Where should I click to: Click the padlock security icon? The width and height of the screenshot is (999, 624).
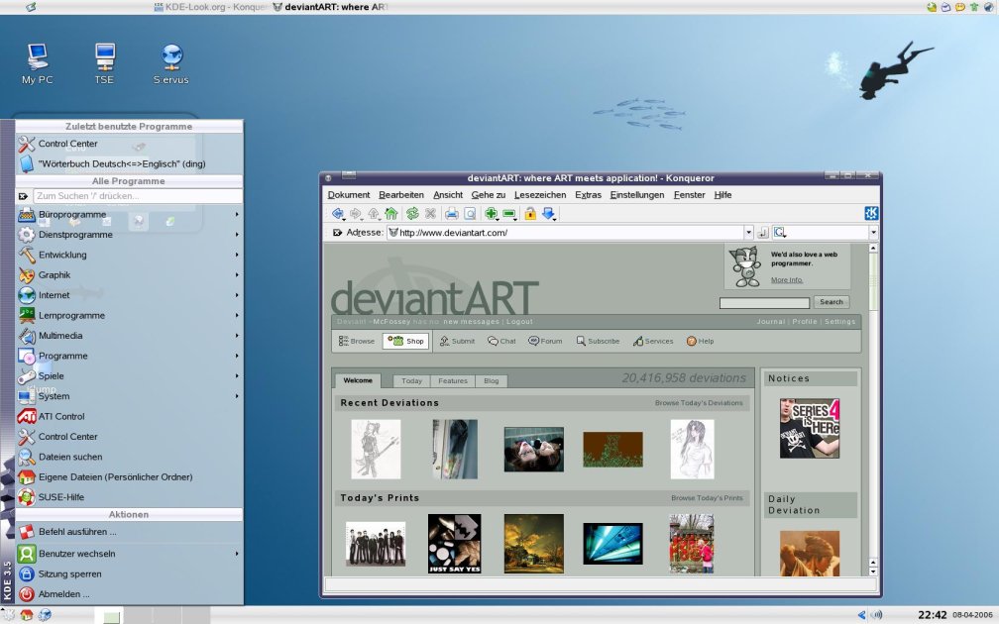[x=530, y=214]
